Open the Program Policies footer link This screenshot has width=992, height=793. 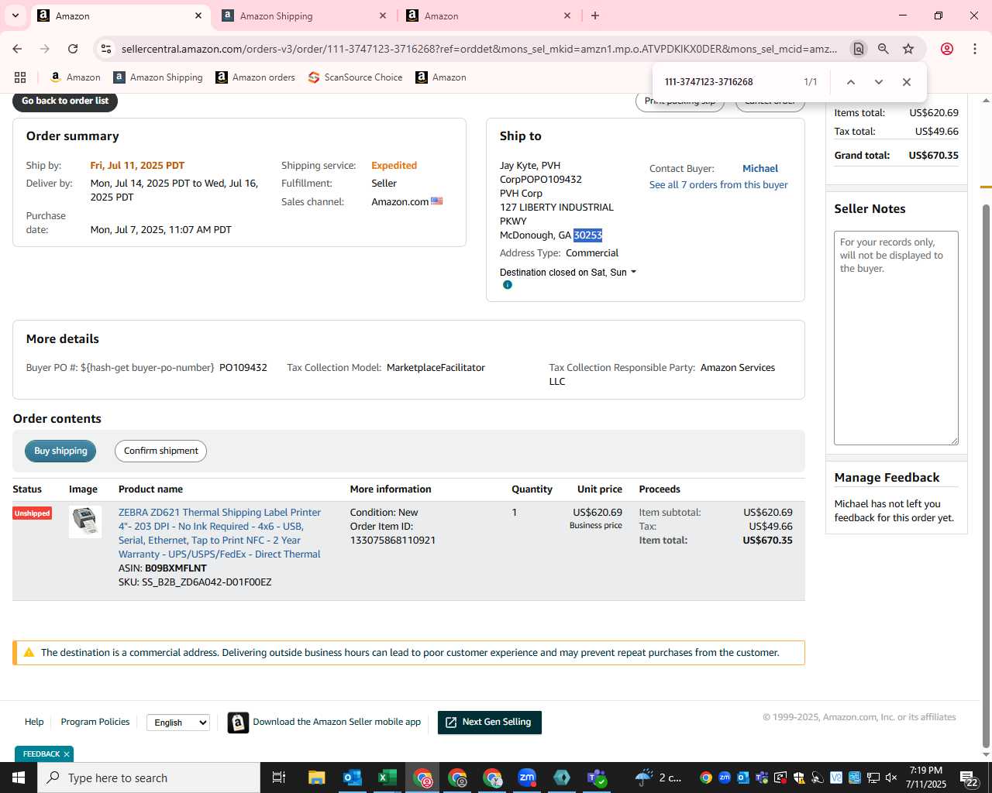coord(95,722)
